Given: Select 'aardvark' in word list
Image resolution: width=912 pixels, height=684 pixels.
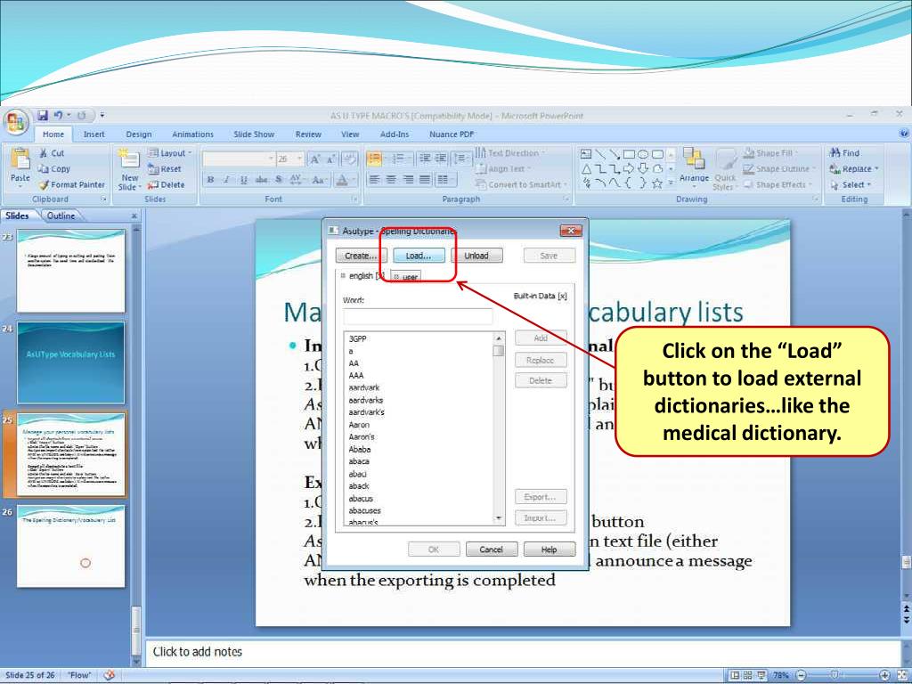Looking at the screenshot, I should tap(364, 387).
